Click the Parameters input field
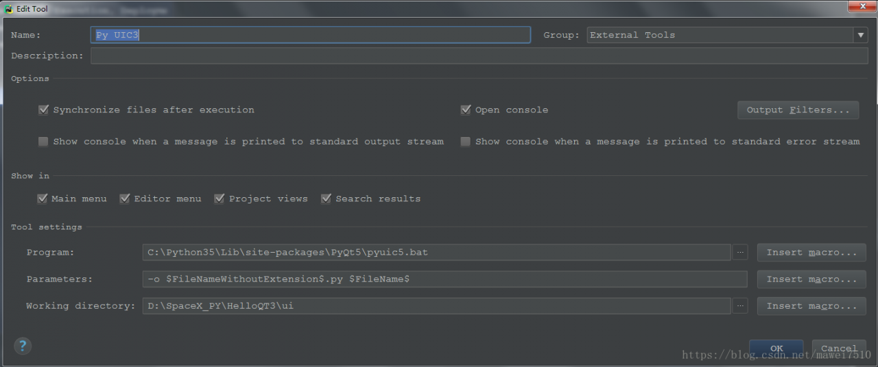This screenshot has width=878, height=367. coord(444,279)
